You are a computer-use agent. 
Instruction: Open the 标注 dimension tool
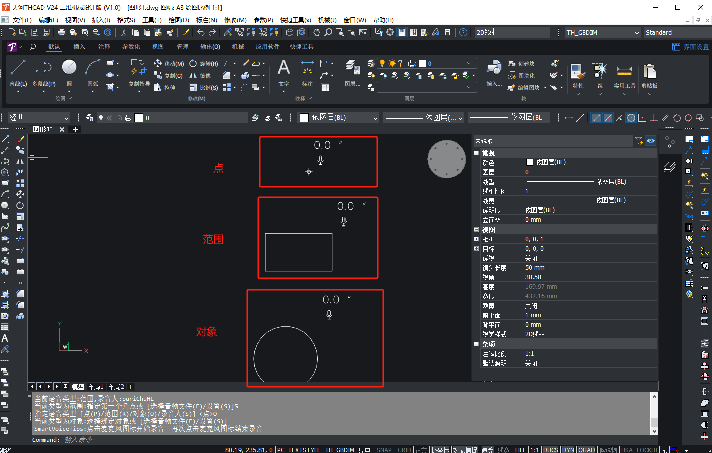tap(307, 73)
